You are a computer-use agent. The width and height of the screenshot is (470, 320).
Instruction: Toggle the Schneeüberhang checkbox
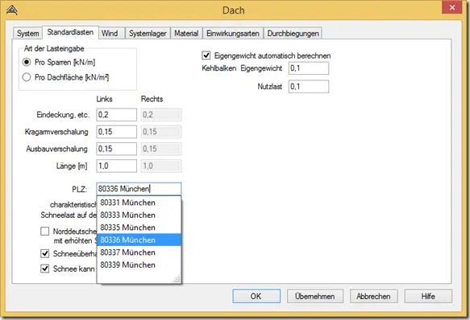click(x=45, y=253)
